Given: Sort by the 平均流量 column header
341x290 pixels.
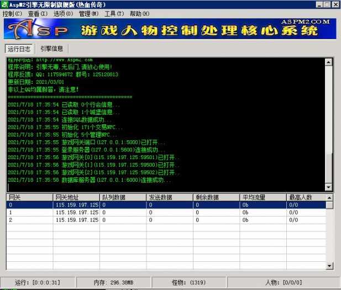Looking at the screenshot, I should [263, 197].
